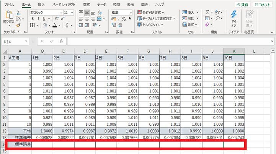The image size is (276, 154).
Task: Click the Paste clipboard icon
Action: tap(9, 15)
